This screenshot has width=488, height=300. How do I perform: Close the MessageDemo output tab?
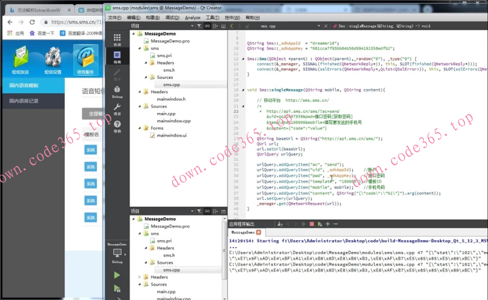pyautogui.click(x=260, y=233)
